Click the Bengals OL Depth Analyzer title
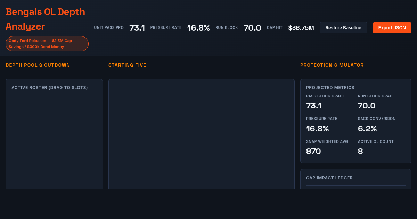This screenshot has width=417, height=219. pyautogui.click(x=46, y=19)
